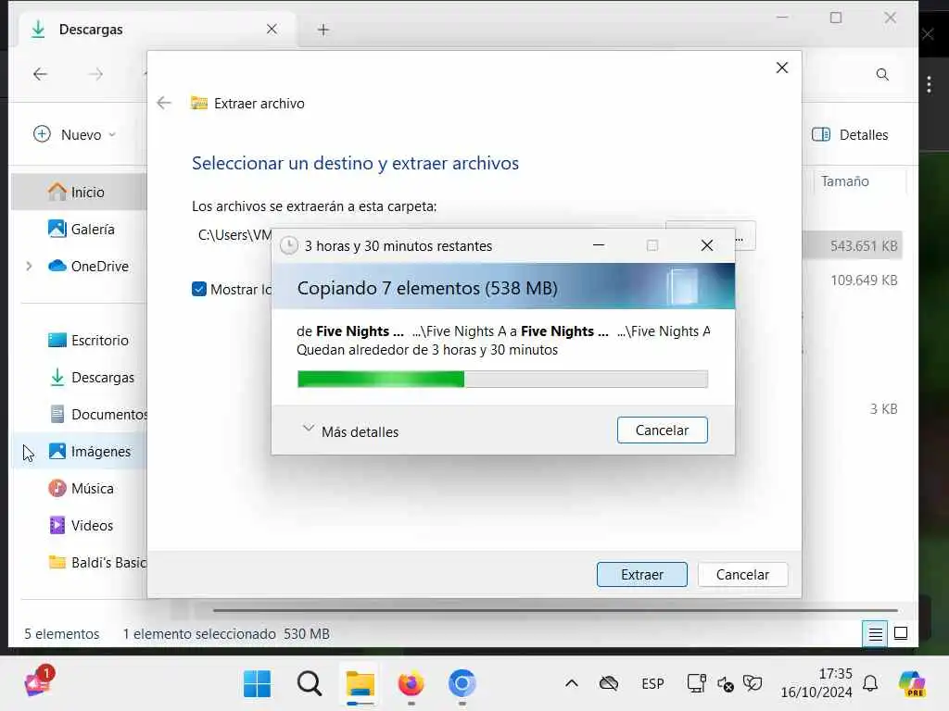Open Documentos folder in sidebar

click(98, 414)
